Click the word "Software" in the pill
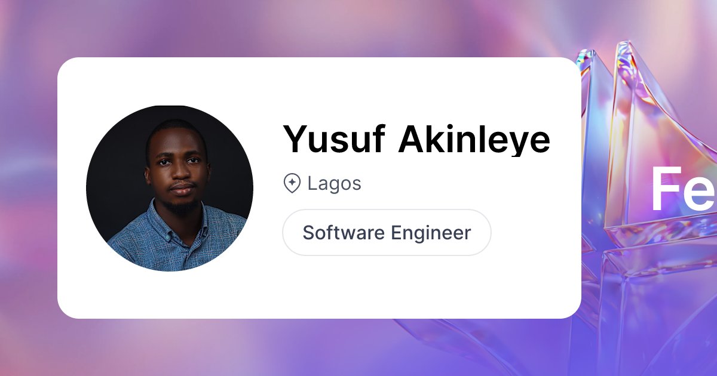The width and height of the screenshot is (717, 376). click(x=344, y=232)
